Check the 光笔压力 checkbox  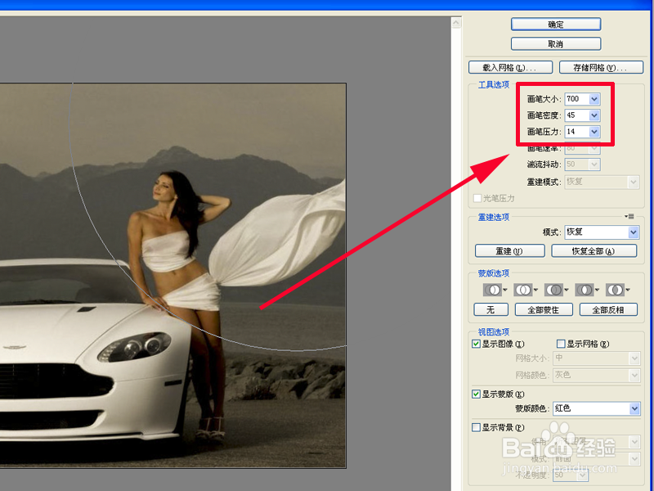(x=477, y=198)
